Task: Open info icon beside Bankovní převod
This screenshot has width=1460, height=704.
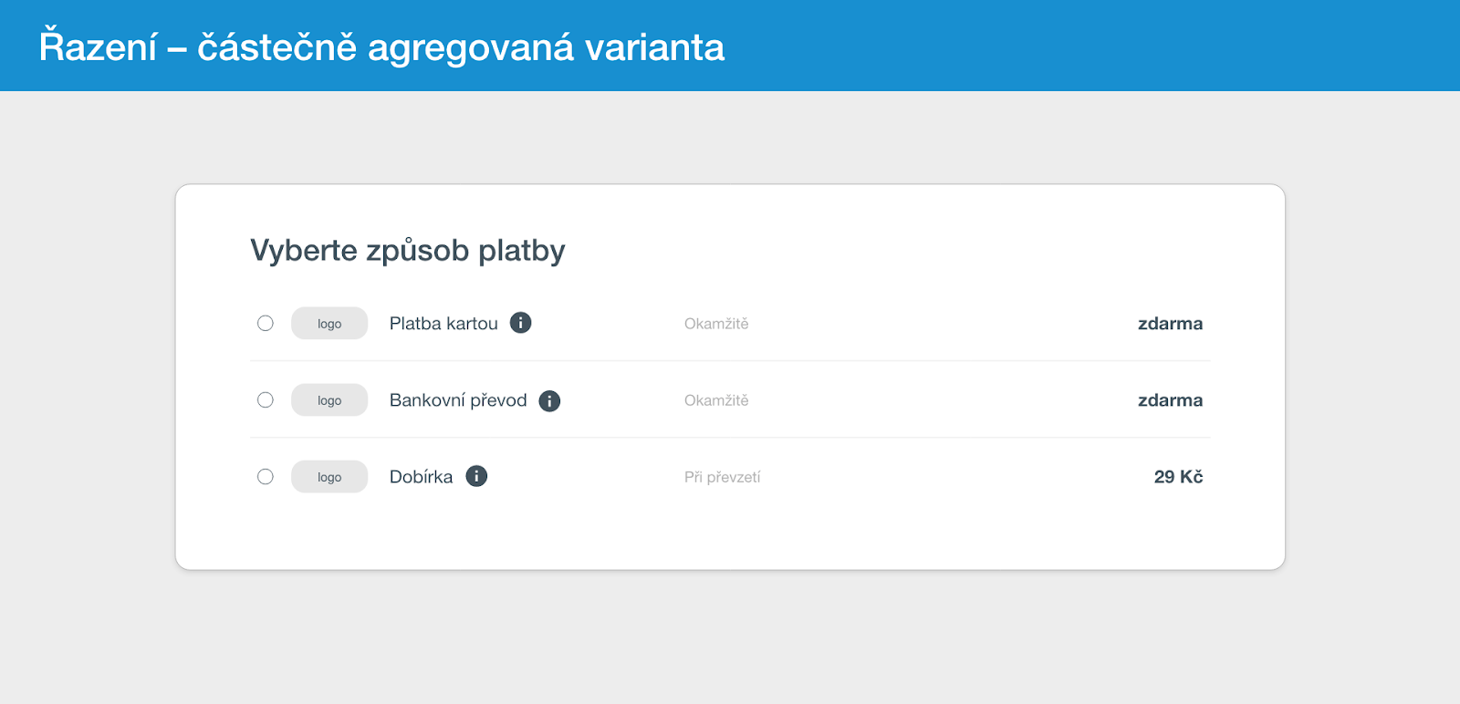Action: point(549,401)
